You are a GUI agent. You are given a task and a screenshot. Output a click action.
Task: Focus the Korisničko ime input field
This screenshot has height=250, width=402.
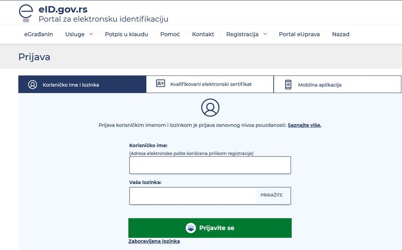pyautogui.click(x=210, y=165)
